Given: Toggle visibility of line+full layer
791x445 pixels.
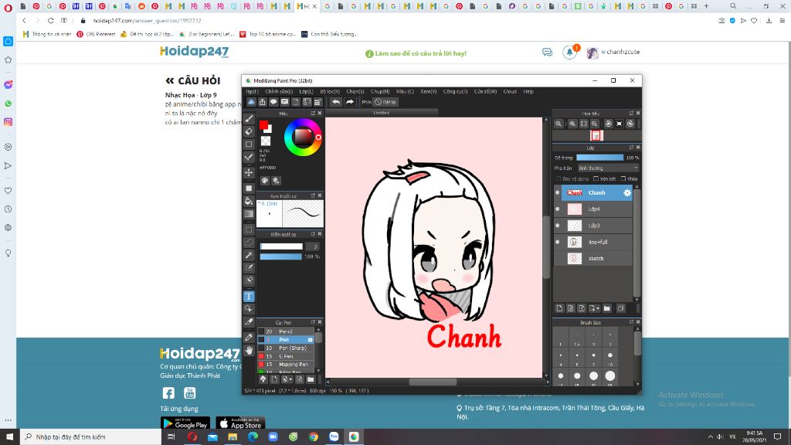Looking at the screenshot, I should pyautogui.click(x=558, y=242).
